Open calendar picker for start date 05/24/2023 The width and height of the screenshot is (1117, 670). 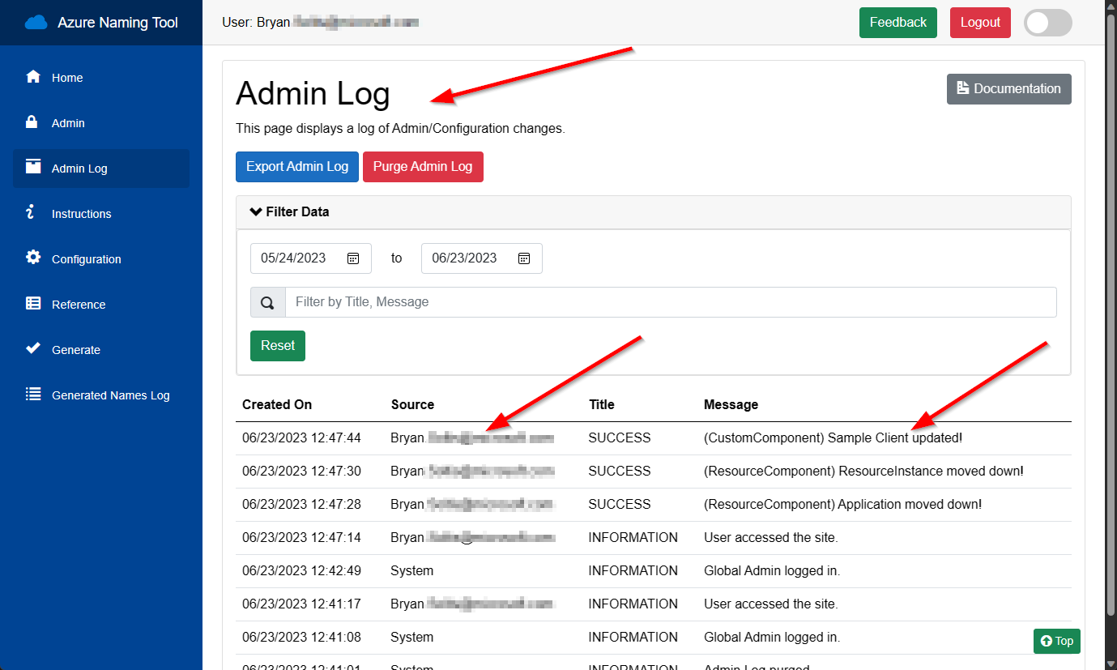(x=353, y=258)
